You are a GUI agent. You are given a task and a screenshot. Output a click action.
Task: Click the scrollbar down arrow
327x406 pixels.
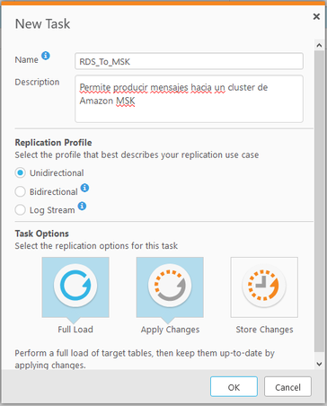(319, 364)
